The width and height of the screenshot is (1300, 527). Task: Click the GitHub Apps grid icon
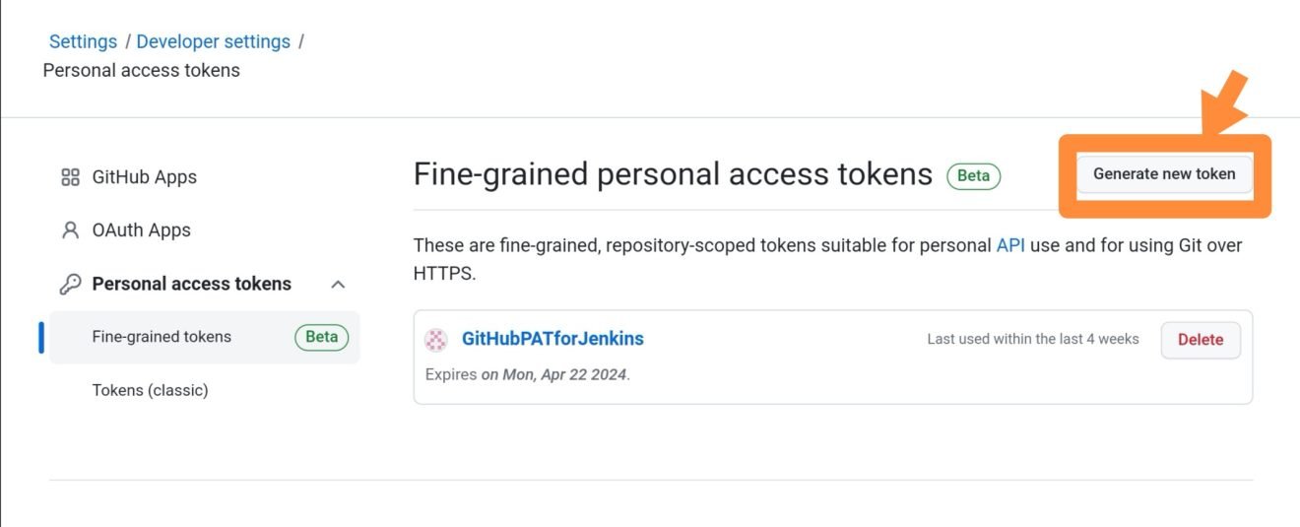pos(70,177)
